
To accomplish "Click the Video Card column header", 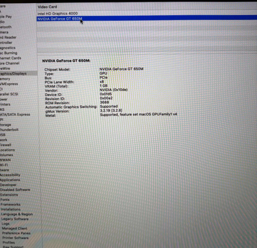I will [x=47, y=7].
